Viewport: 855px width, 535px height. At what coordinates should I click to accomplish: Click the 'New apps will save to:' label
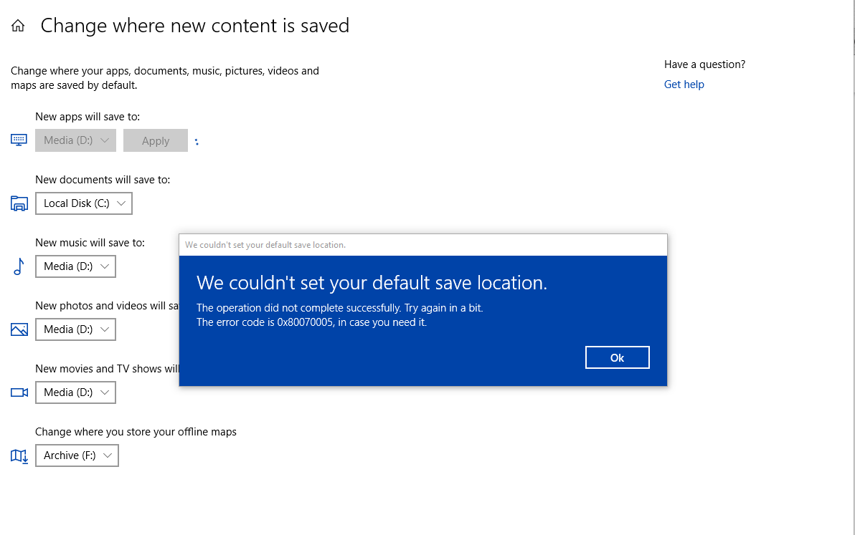pyautogui.click(x=88, y=117)
